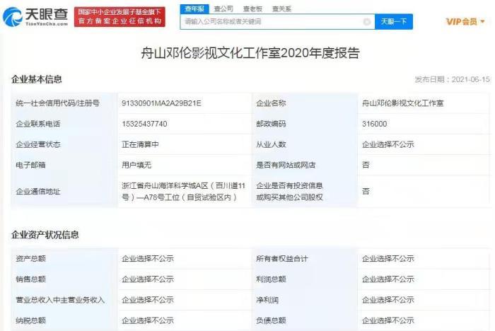Switch to the 查公司 tab
The height and width of the screenshot is (331, 495).
223,8
